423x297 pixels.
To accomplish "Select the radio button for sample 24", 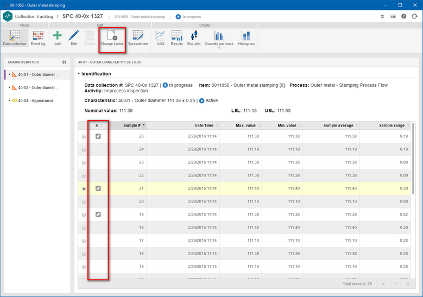I will click(x=84, y=149).
